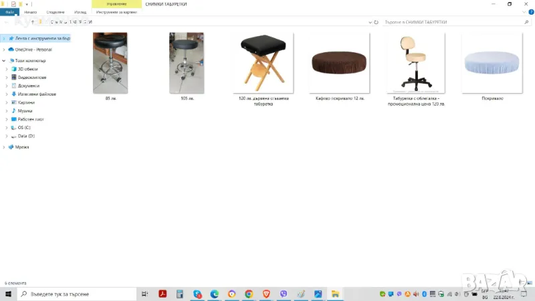
Task: Select Документи in the navigation pane
Action: coord(28,86)
